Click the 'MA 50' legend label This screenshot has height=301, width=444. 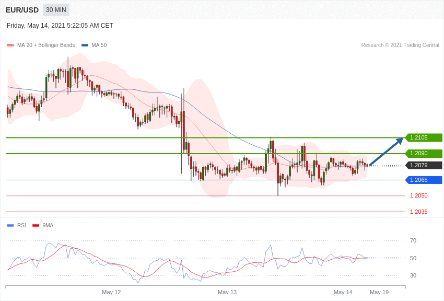click(99, 45)
